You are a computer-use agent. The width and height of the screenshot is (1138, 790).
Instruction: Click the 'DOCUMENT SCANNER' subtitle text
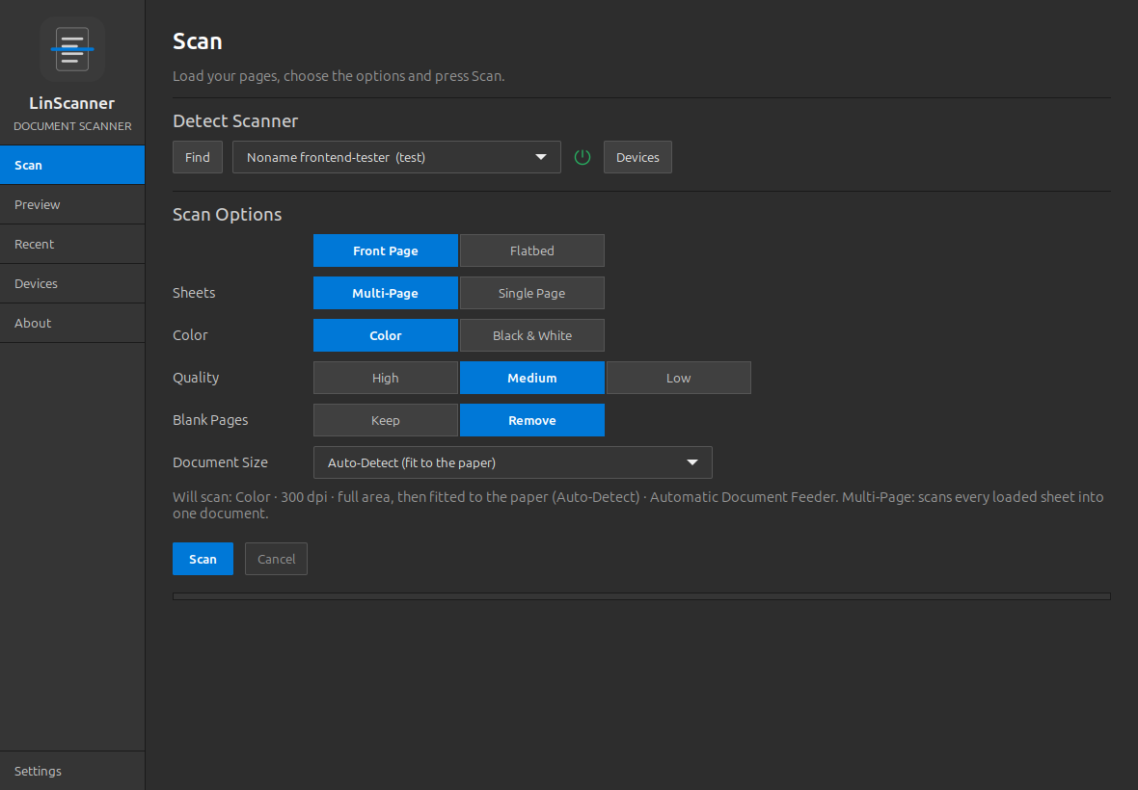click(x=72, y=126)
